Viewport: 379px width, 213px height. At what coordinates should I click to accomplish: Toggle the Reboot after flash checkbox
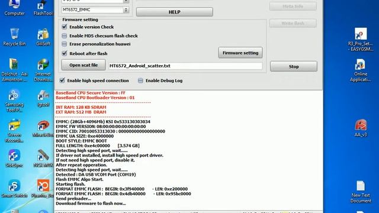[x=65, y=53]
